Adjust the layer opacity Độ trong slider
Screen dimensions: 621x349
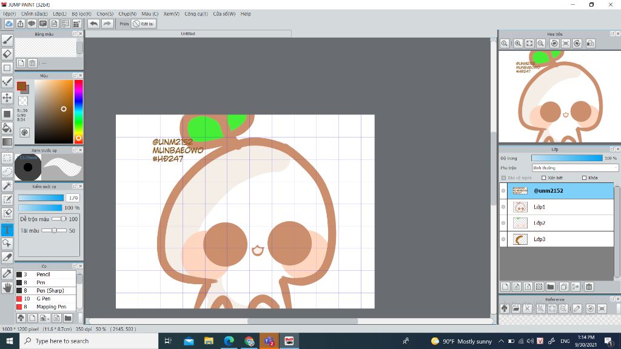(566, 158)
